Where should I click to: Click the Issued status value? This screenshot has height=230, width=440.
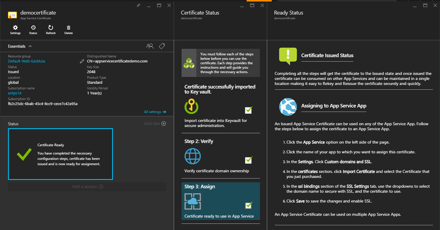(13, 72)
